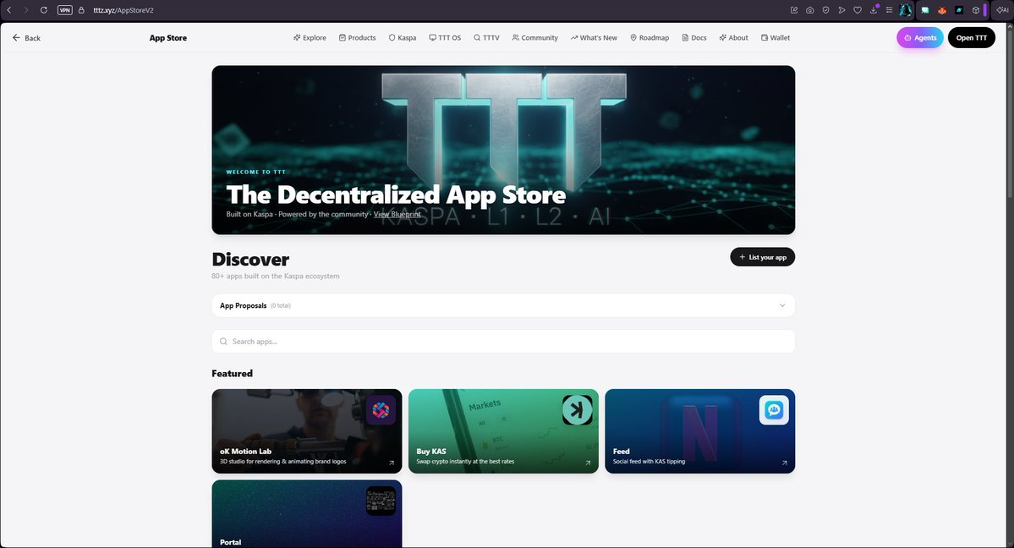
Task: Click the App Store title
Action: (x=168, y=38)
